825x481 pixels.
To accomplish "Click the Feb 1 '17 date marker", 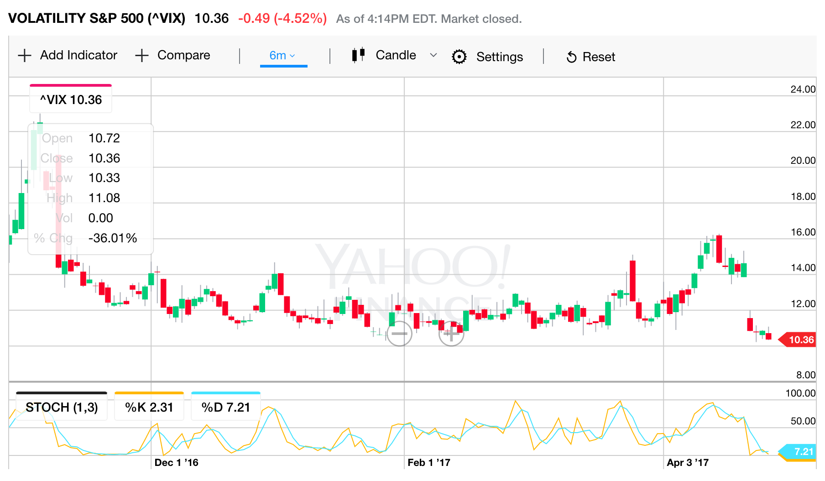I will click(x=428, y=463).
